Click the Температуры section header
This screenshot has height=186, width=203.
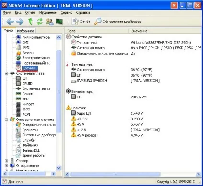click(82, 64)
